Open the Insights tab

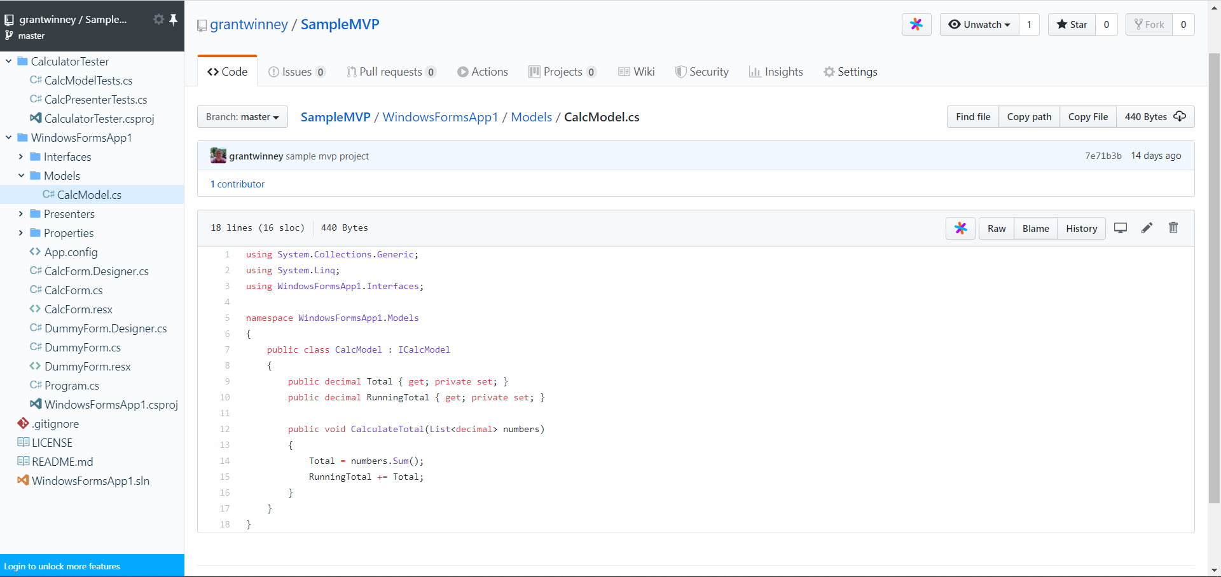point(776,72)
